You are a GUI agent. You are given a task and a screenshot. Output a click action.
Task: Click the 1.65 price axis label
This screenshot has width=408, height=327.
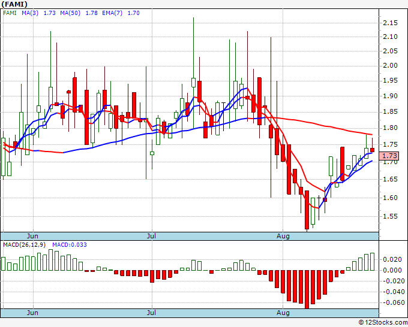click(391, 180)
